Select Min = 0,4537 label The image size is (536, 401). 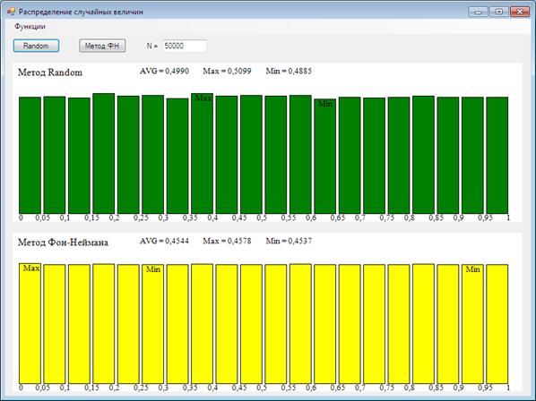pyautogui.click(x=289, y=241)
